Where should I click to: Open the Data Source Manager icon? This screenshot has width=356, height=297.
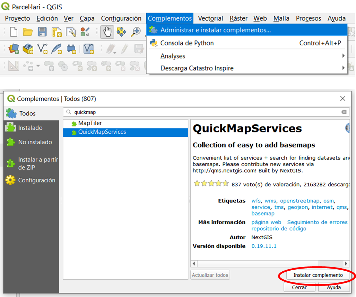click(x=14, y=49)
